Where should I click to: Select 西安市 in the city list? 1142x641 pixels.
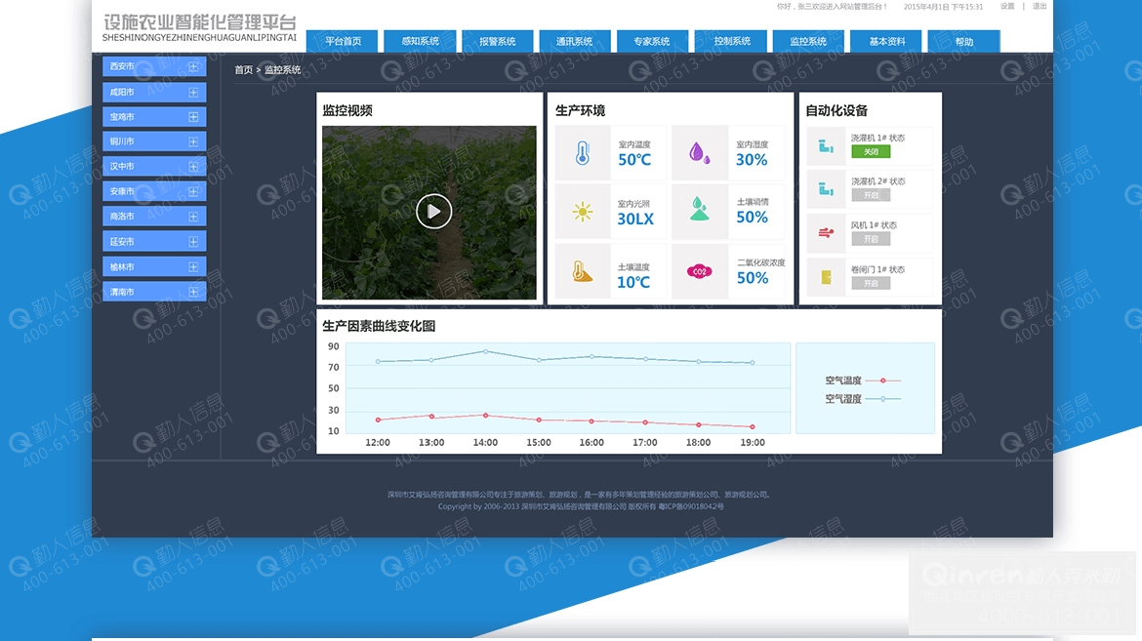click(x=154, y=66)
